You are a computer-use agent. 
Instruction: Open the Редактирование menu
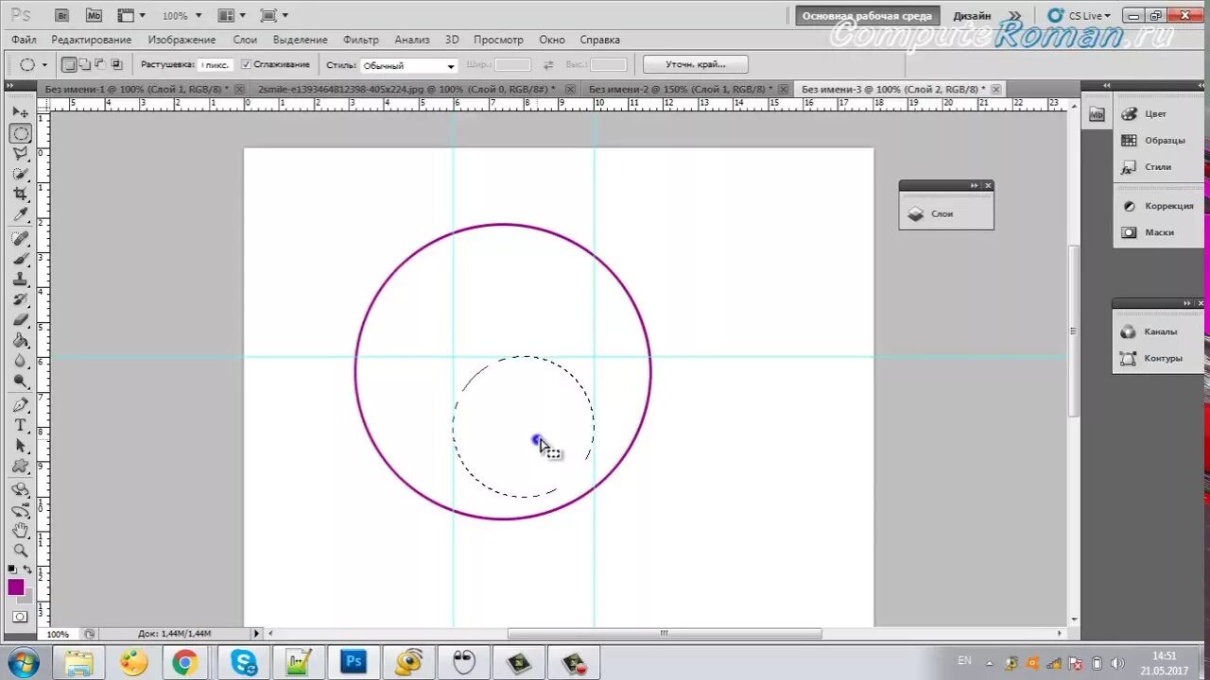(92, 40)
